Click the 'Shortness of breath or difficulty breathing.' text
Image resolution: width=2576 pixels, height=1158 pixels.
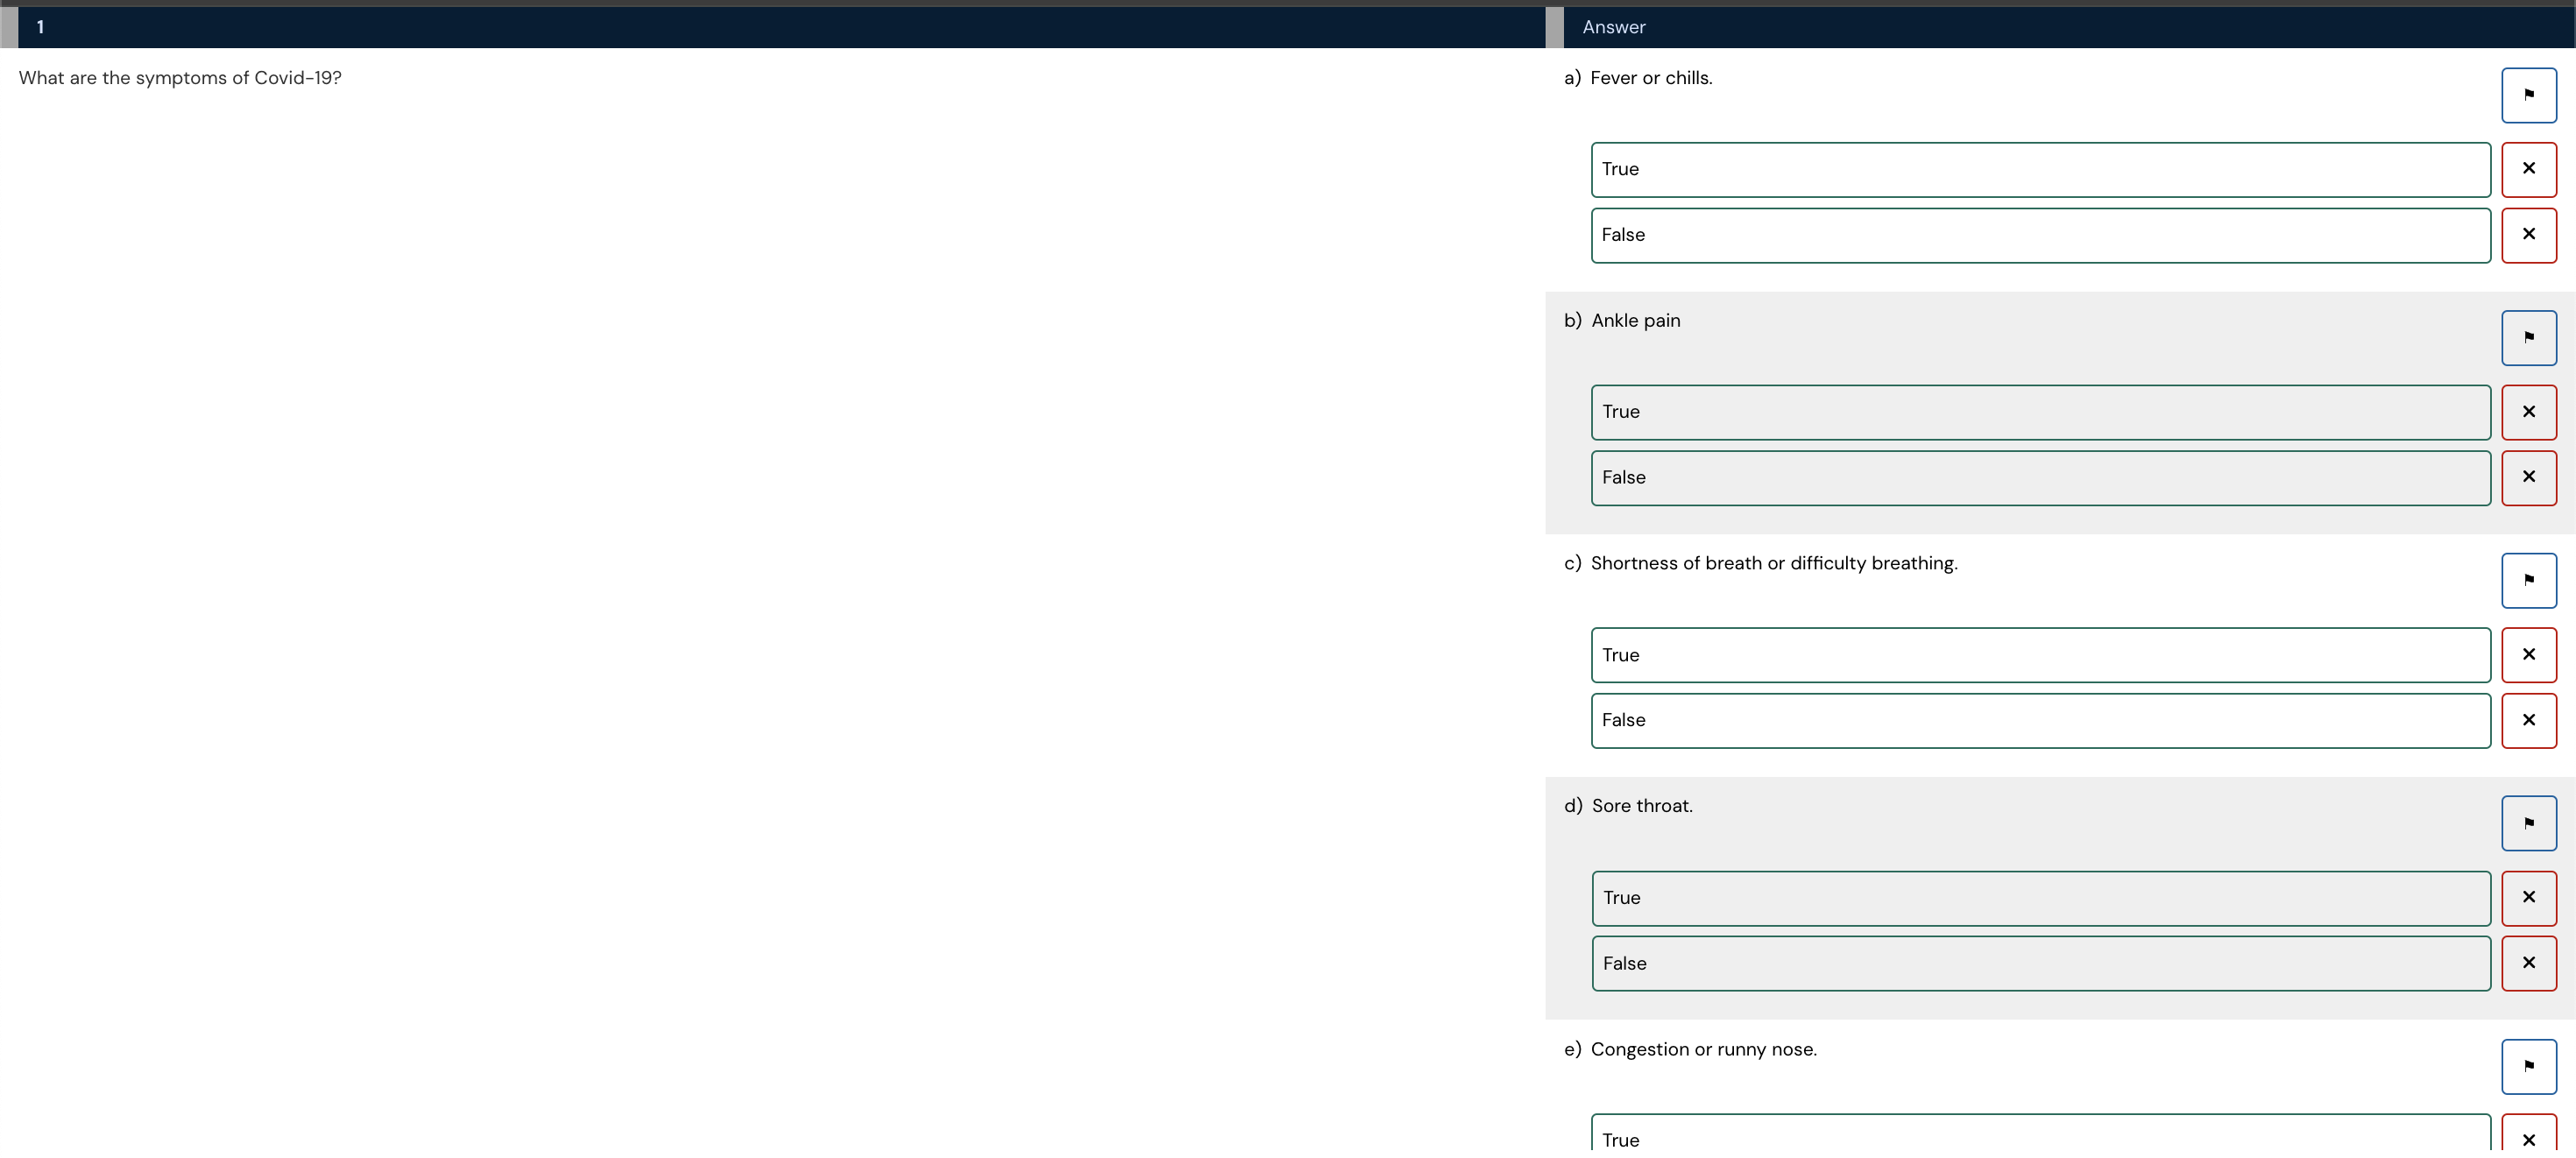point(1774,564)
